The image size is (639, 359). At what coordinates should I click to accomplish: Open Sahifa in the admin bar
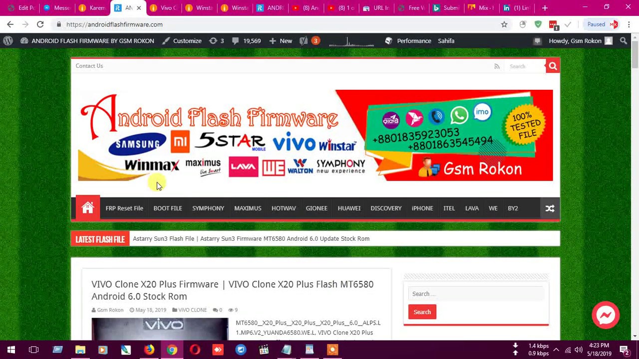coord(446,41)
